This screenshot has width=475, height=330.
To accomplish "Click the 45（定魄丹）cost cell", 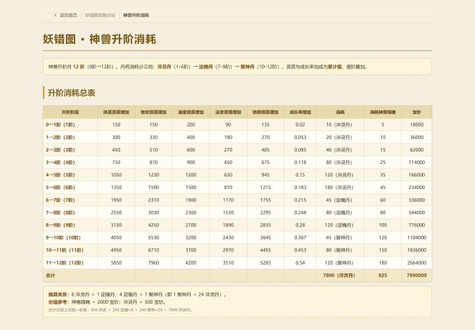I will pyautogui.click(x=340, y=200).
